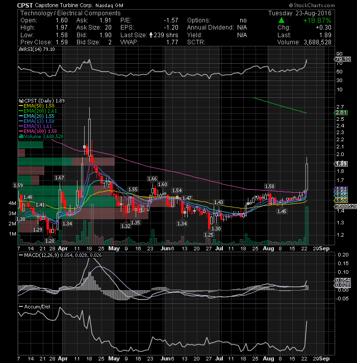Click the candlestick icon before CPST (Daily)
357x363 pixels.
pyautogui.click(x=21, y=101)
